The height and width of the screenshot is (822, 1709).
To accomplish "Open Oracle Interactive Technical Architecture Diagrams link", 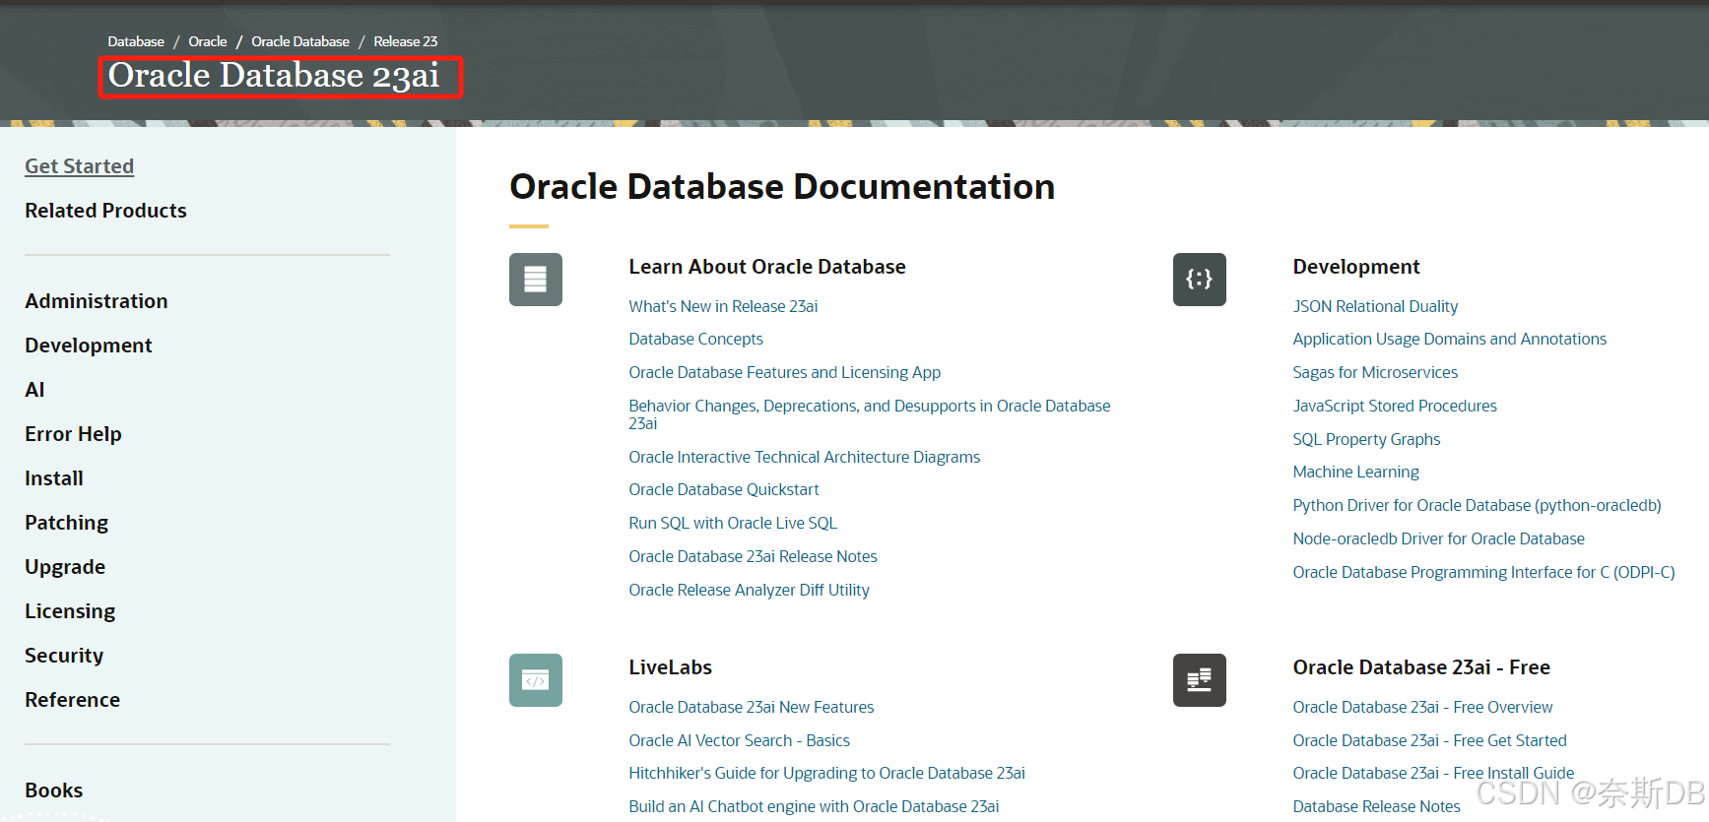I will 804,457.
